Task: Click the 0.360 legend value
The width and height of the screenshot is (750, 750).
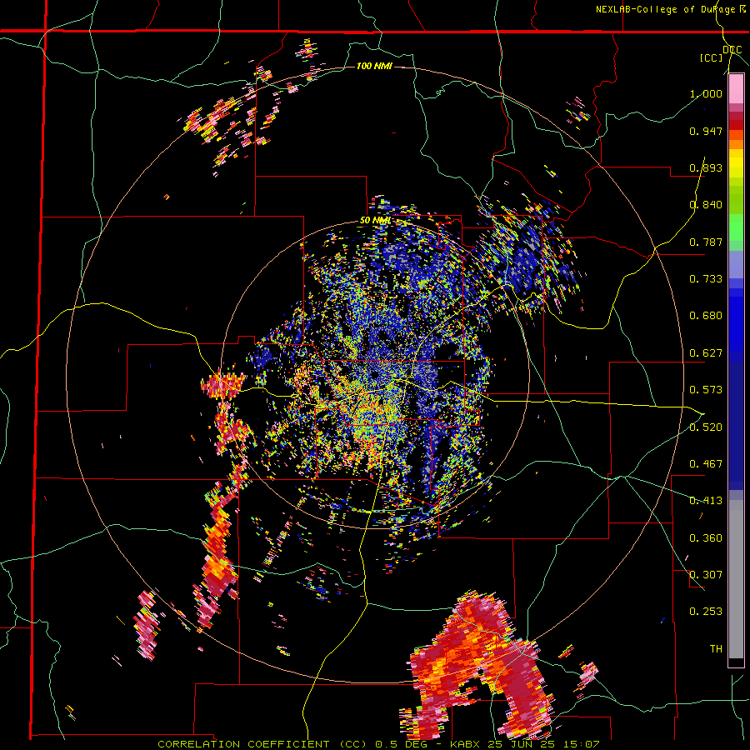Action: (706, 538)
